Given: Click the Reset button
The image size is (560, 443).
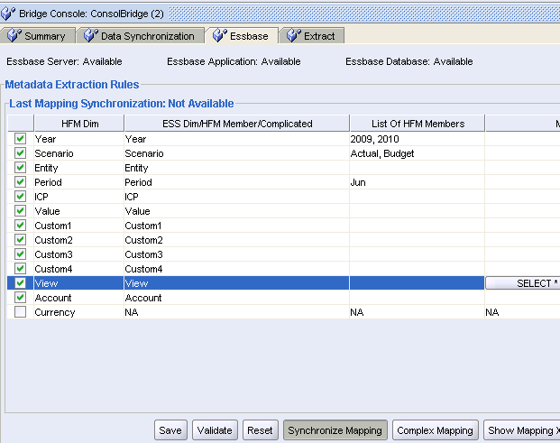Looking at the screenshot, I should click(x=261, y=430).
